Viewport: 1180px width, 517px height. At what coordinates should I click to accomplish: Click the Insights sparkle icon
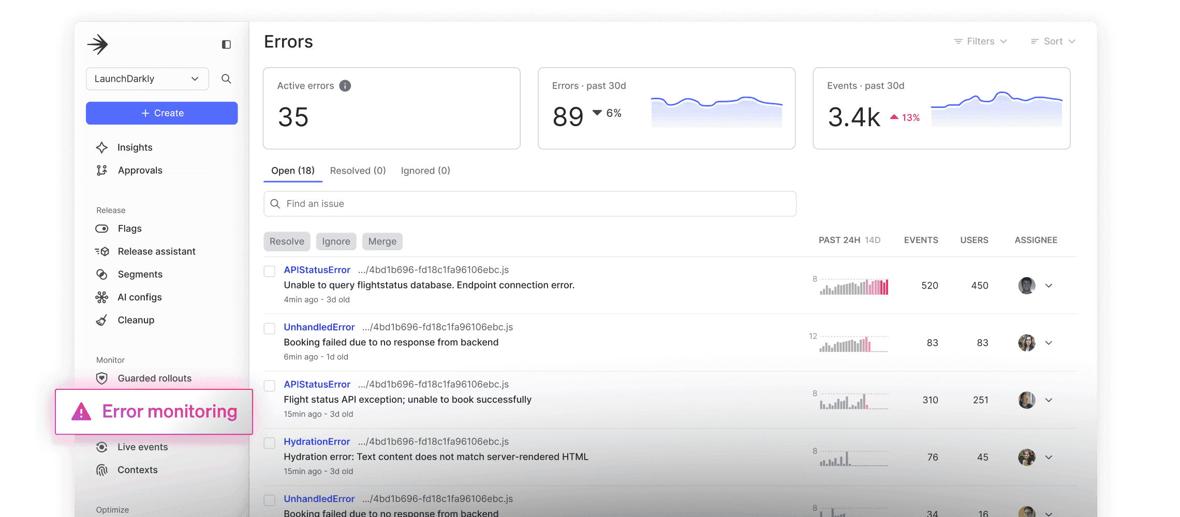pyautogui.click(x=101, y=147)
